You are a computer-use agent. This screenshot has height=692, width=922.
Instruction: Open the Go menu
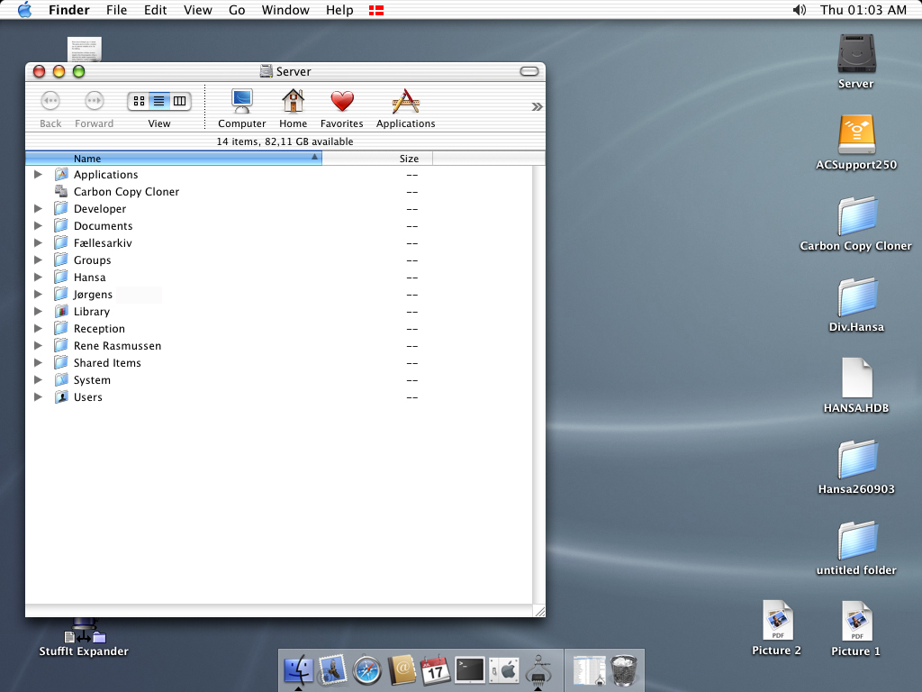click(x=237, y=9)
